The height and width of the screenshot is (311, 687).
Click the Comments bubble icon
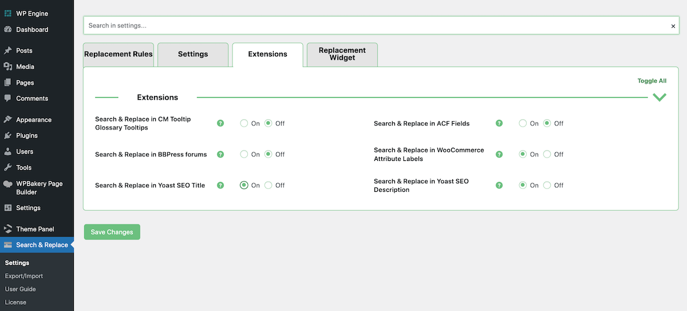[x=8, y=99]
